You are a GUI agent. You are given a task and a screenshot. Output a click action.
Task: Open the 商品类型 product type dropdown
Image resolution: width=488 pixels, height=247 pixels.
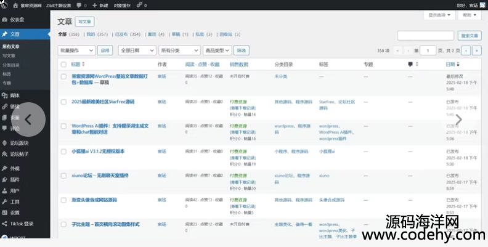[218, 51]
